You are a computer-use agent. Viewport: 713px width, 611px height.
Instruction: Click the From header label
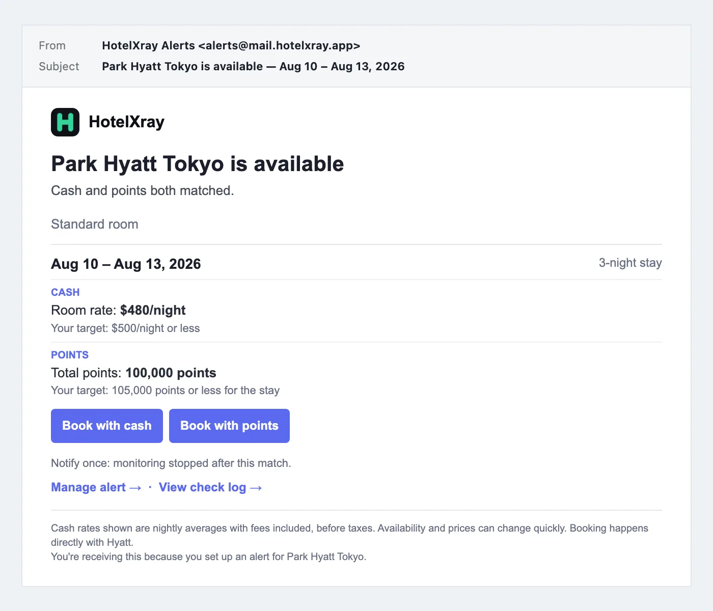pyautogui.click(x=52, y=45)
